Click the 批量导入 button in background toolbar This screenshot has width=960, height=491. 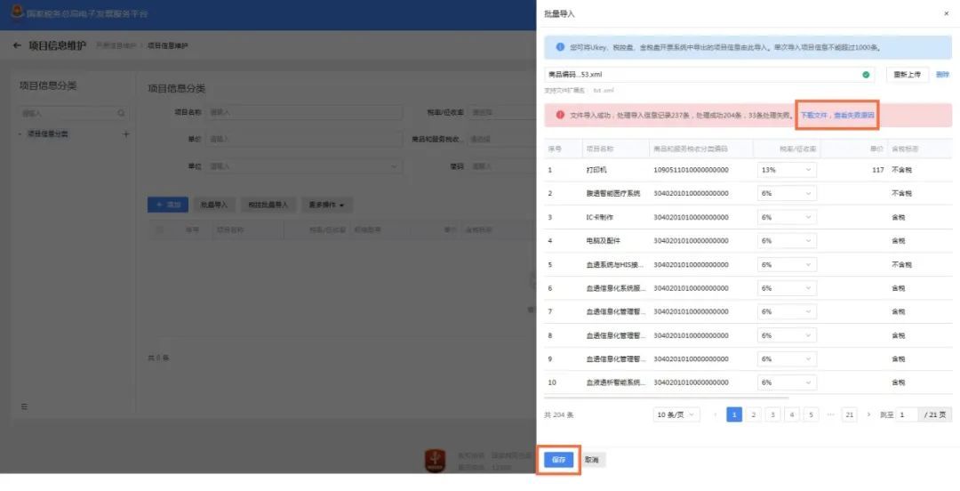coord(214,205)
